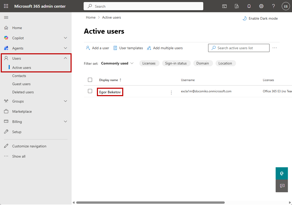Viewport: 292px width, 205px height.
Task: Open the Egor Beketov user link
Action: (x=110, y=92)
